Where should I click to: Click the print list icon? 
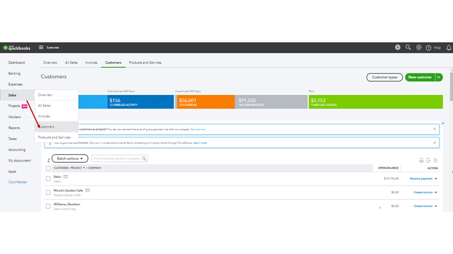[x=421, y=160]
